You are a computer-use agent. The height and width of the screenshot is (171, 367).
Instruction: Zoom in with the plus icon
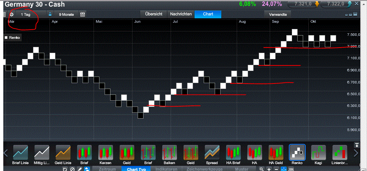pos(269,169)
